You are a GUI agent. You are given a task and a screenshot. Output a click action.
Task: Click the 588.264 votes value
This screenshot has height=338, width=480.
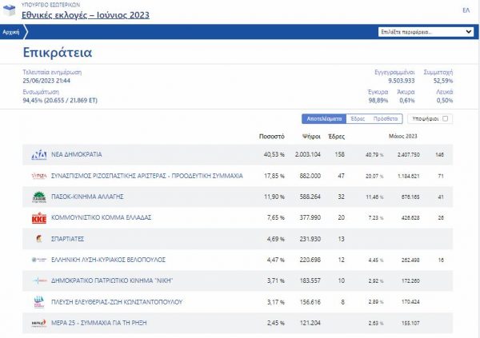[310, 197]
